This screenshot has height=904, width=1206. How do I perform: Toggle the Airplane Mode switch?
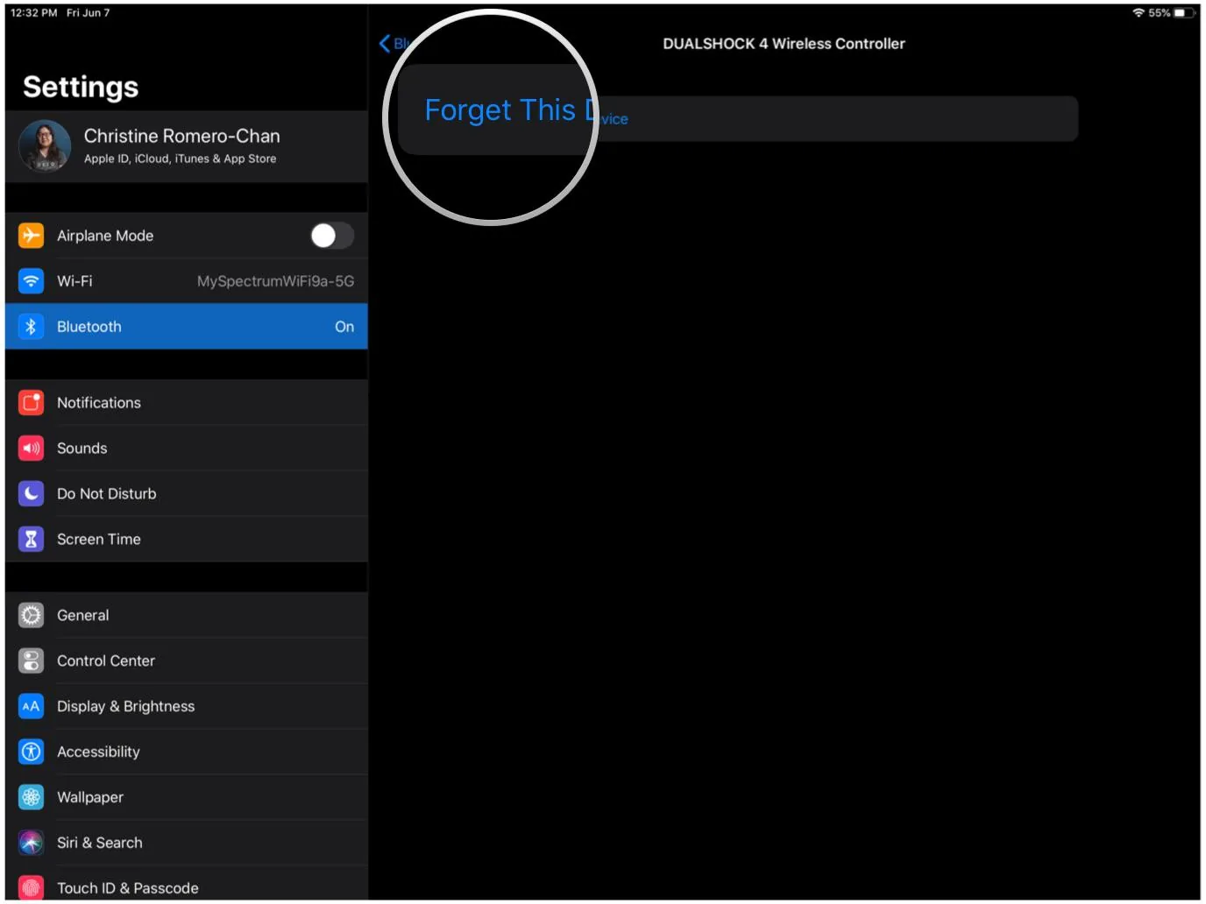(x=332, y=236)
